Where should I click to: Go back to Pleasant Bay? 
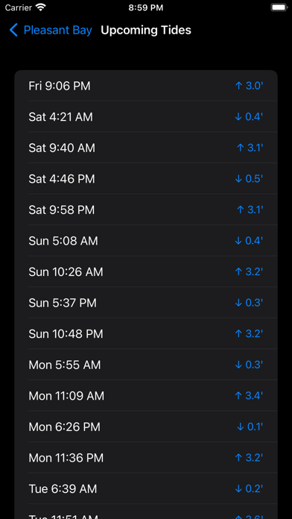pos(51,30)
